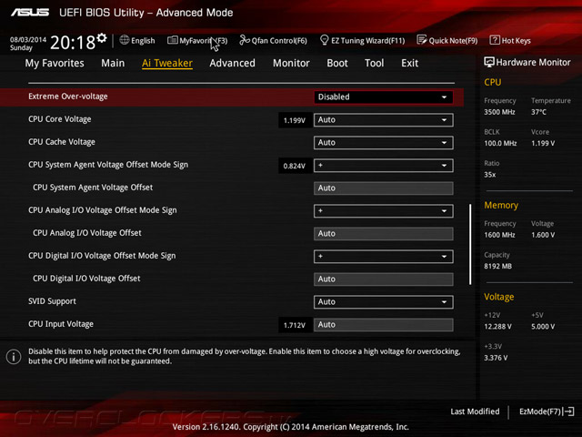Open the Monitor tab
This screenshot has height=437, width=582.
point(291,63)
